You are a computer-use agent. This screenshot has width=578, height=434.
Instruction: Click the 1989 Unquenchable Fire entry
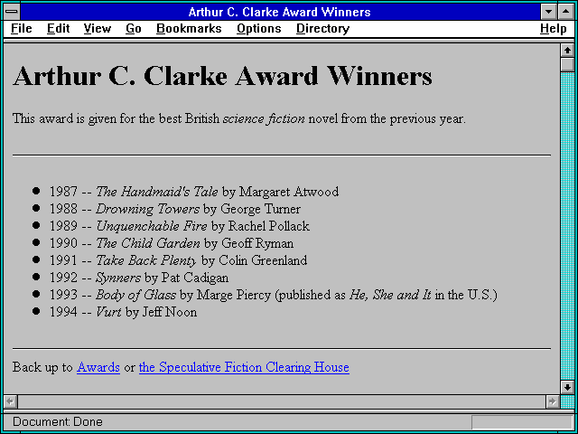click(x=180, y=226)
